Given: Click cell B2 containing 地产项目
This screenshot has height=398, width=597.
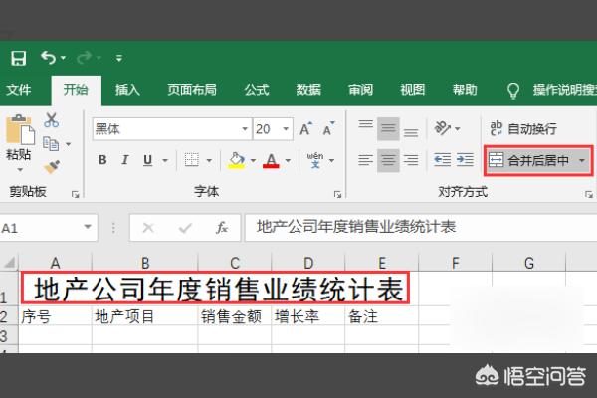Looking at the screenshot, I should coord(144,317).
